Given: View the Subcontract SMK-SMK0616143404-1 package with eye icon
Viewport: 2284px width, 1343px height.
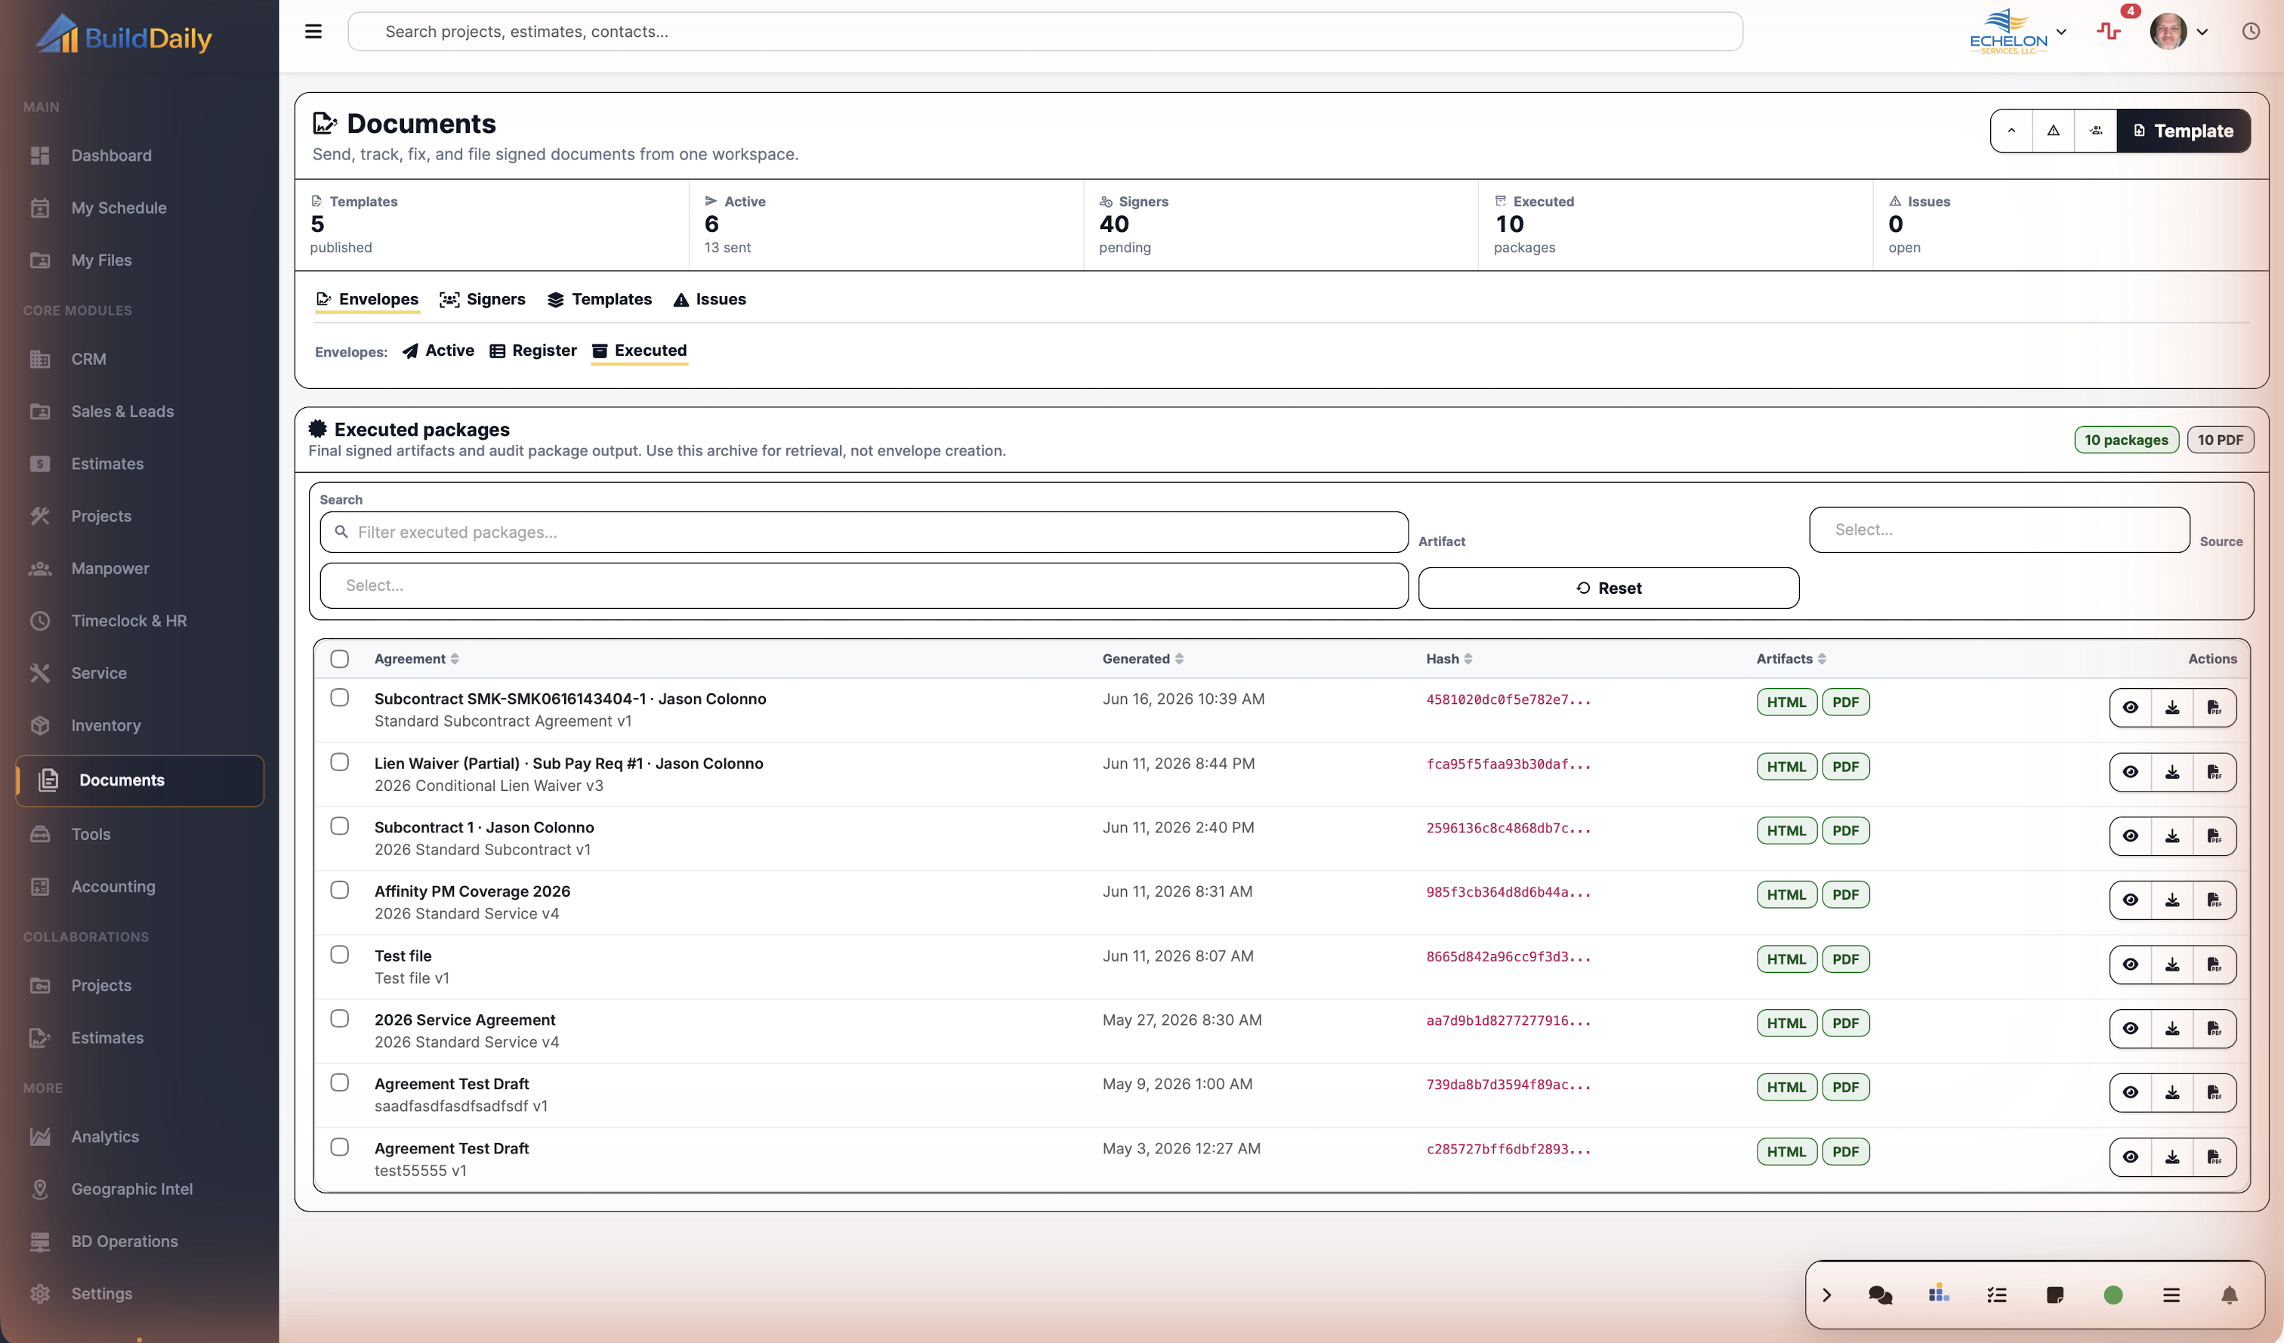Looking at the screenshot, I should [2131, 708].
